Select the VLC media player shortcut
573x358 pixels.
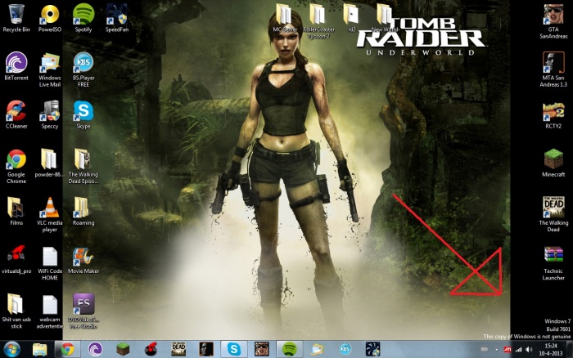[50, 215]
